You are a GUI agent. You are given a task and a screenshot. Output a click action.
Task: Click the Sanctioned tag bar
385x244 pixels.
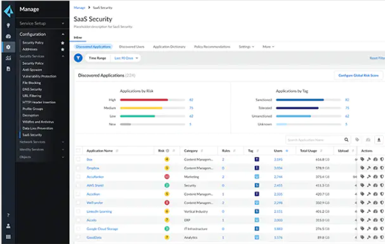300,100
